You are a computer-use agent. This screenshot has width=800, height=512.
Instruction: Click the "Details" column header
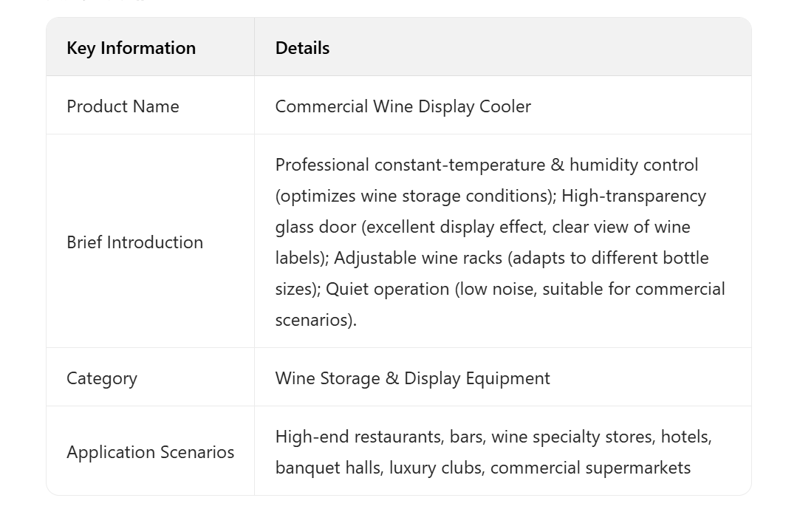(x=302, y=48)
